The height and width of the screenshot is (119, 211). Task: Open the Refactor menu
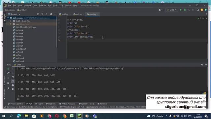coord(43,6)
